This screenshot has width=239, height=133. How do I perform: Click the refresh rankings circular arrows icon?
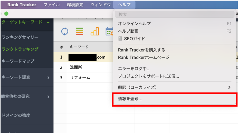(65, 31)
